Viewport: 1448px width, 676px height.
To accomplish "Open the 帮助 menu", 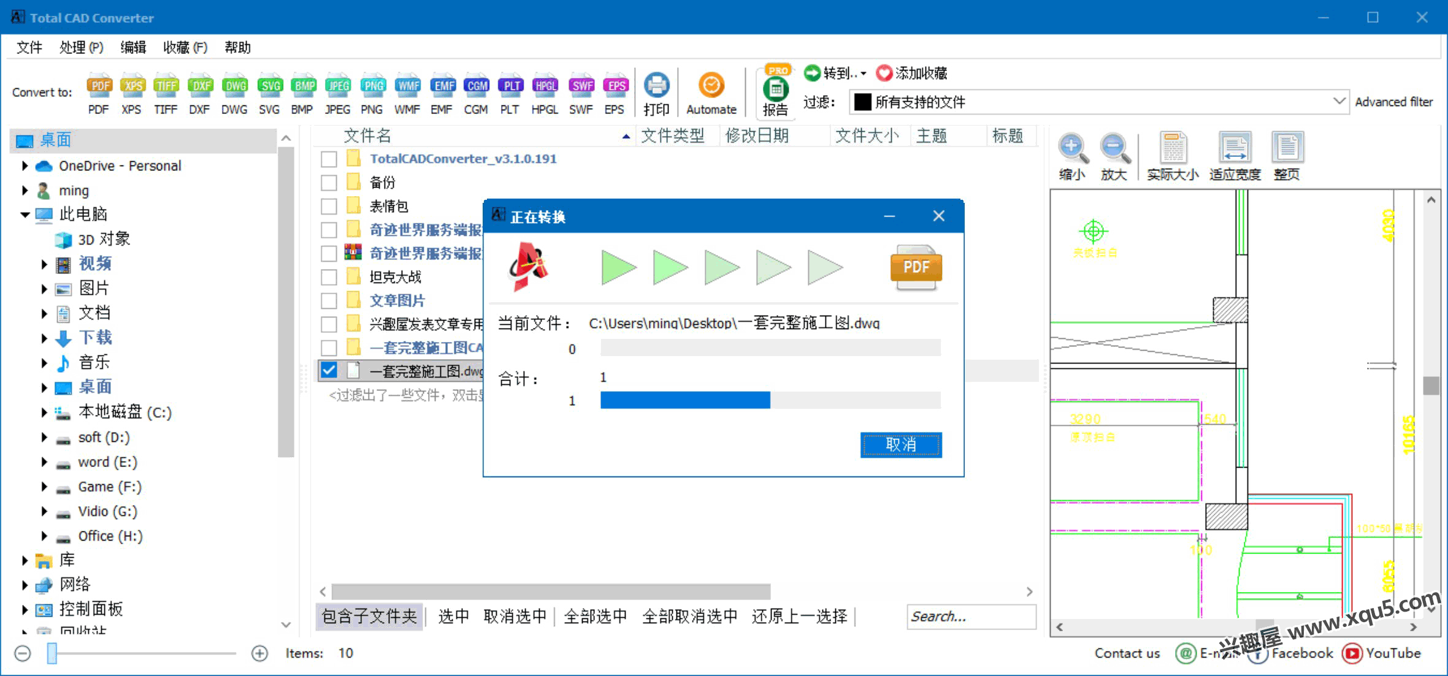I will pyautogui.click(x=237, y=47).
